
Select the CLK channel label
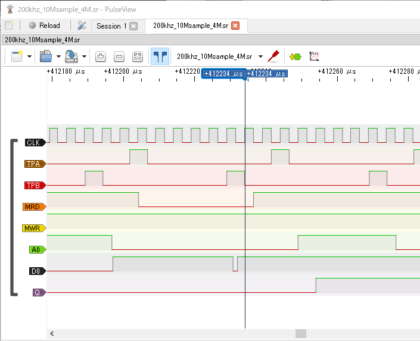pos(34,142)
